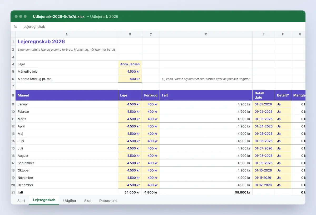The height and width of the screenshot is (215, 316).
Task: Select the 58.800 kr total cell
Action: click(206, 192)
